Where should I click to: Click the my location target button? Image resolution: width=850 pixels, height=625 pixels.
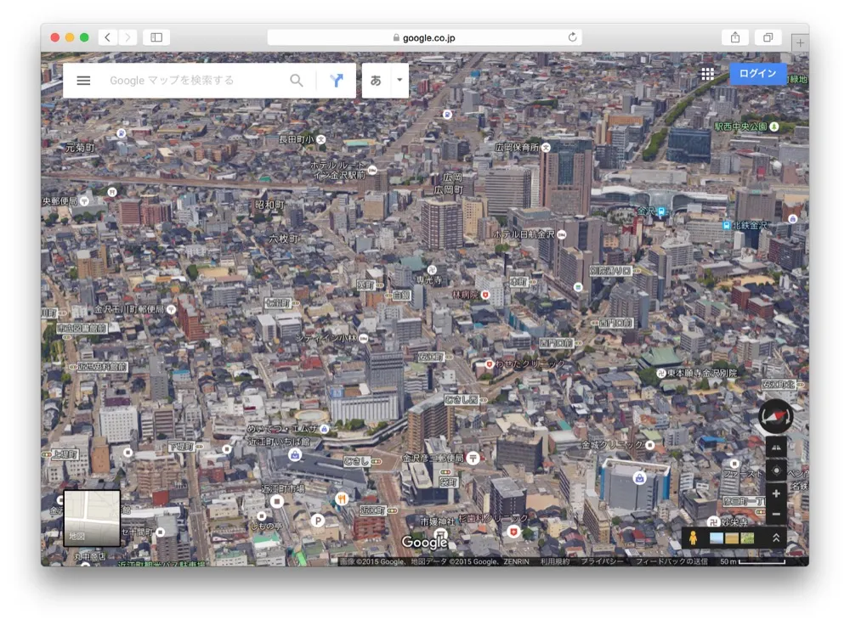click(x=775, y=470)
